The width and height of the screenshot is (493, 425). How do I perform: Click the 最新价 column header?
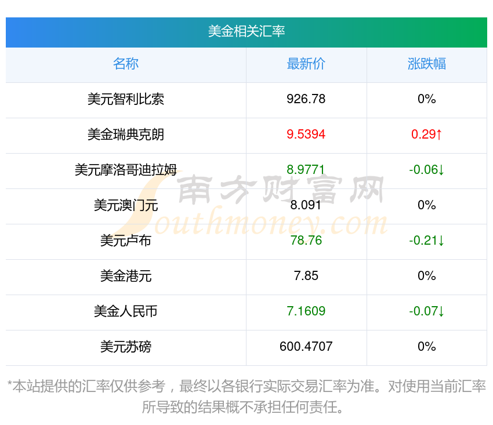click(306, 64)
